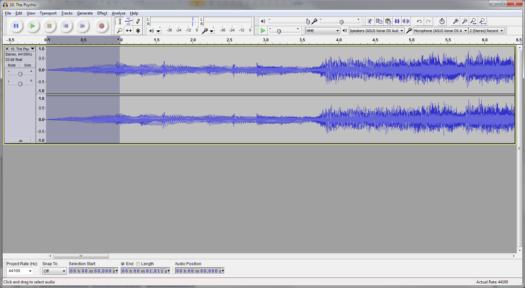
Task: Open the File menu
Action: click(8, 13)
